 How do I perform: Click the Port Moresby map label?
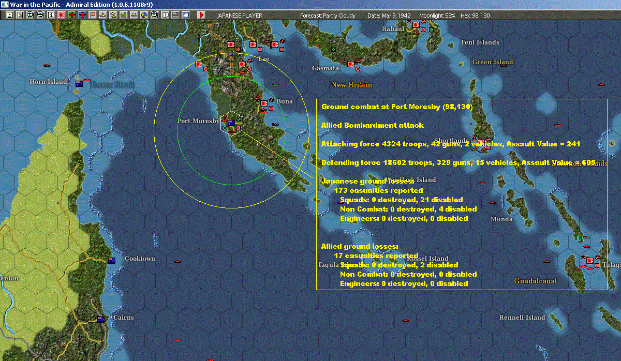pos(198,121)
